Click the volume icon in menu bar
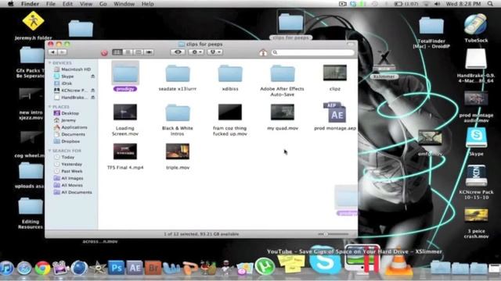 coord(438,4)
